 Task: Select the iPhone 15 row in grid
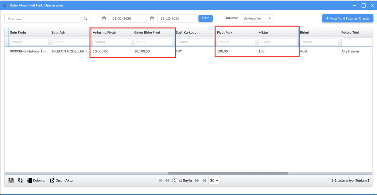pyautogui.click(x=29, y=51)
